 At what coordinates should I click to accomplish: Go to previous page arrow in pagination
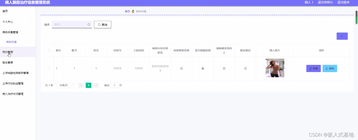pos(81,85)
